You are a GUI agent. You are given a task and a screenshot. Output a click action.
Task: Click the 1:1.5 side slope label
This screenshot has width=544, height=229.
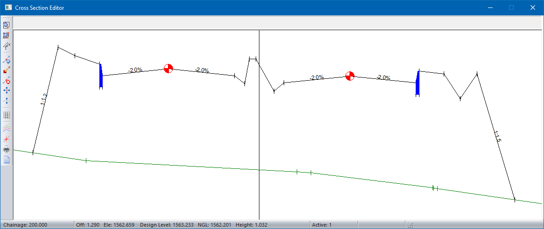coord(497,137)
